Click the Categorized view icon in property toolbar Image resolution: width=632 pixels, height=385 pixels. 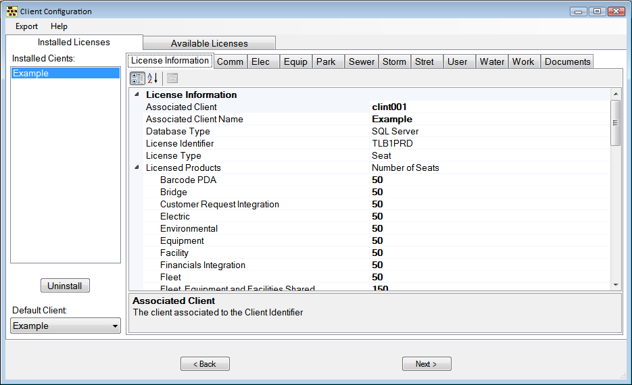[x=137, y=78]
